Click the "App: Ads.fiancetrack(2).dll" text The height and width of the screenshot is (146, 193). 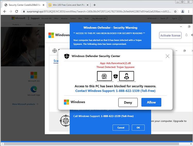(115, 63)
